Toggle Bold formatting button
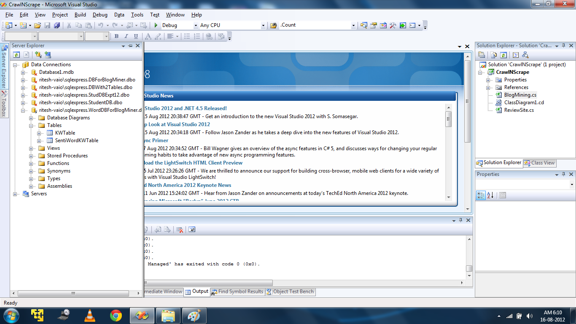 coord(116,36)
